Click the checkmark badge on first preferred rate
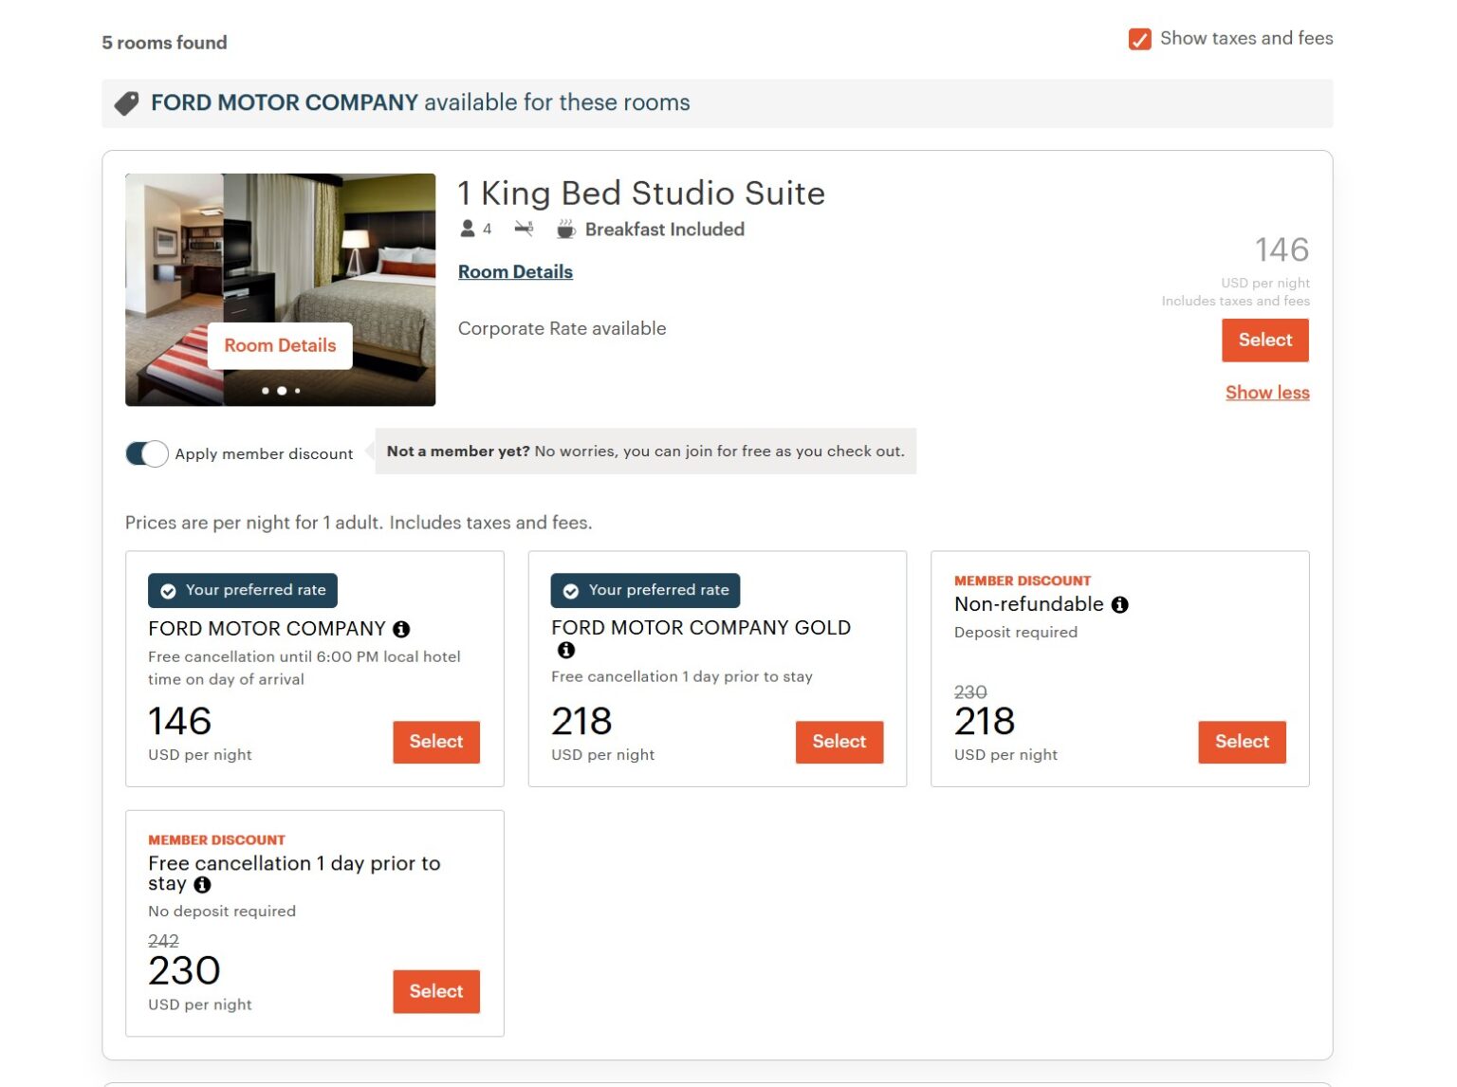Image resolution: width=1457 pixels, height=1087 pixels. point(168,590)
